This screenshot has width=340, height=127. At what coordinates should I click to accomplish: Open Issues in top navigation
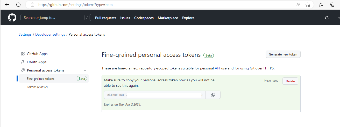(x=125, y=18)
